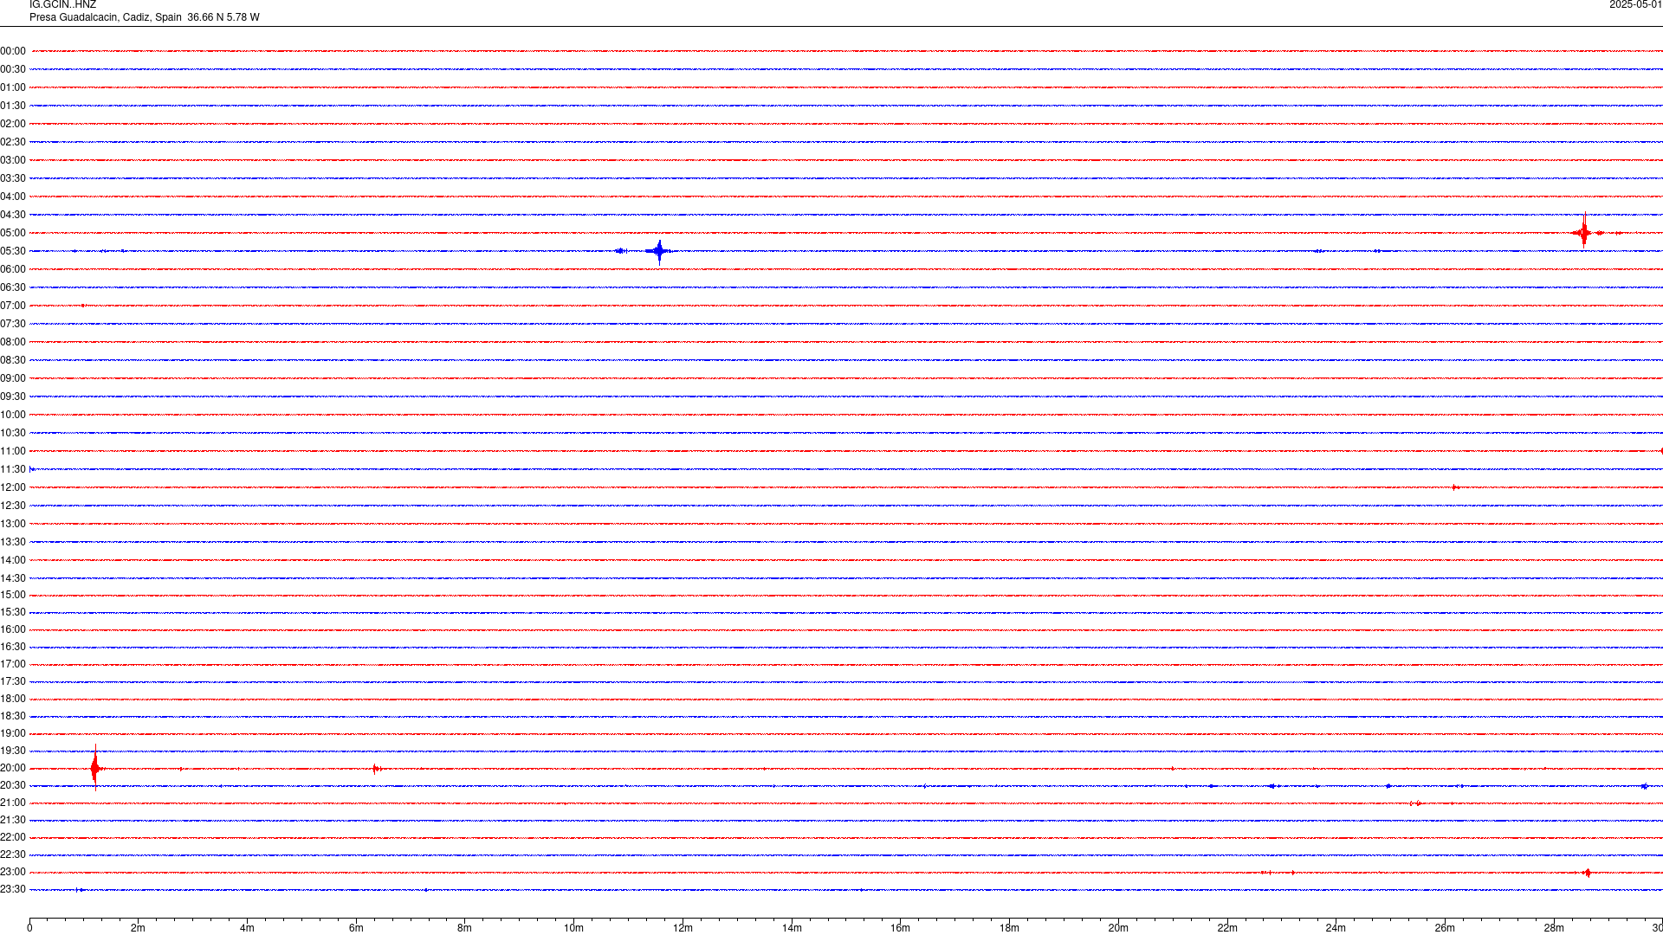Select the 05:30 time row label
This screenshot has height=935, width=1663.
(13, 251)
